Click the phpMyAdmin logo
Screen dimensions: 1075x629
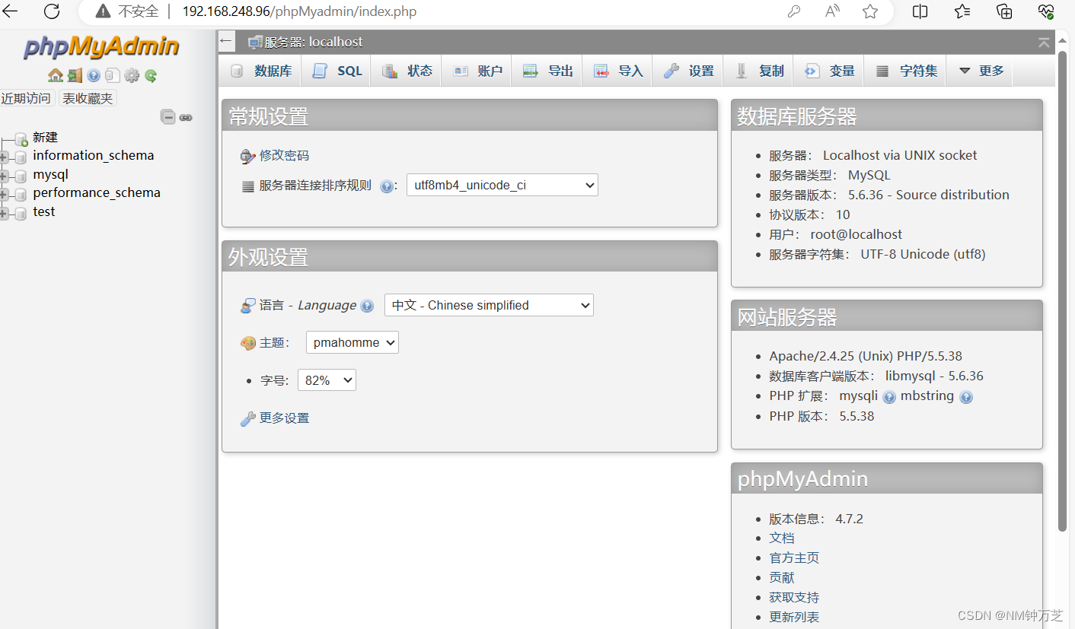pyautogui.click(x=101, y=47)
